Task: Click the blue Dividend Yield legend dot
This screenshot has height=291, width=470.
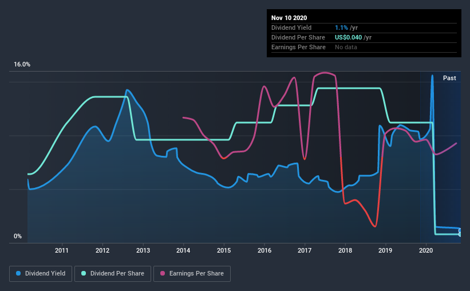Action: click(18, 273)
